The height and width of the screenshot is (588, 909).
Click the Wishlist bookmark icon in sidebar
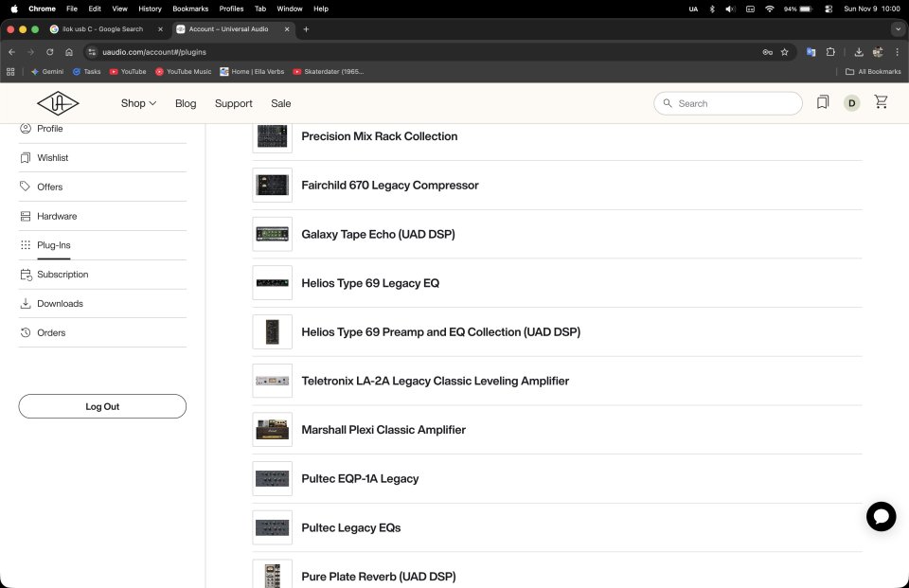click(26, 157)
